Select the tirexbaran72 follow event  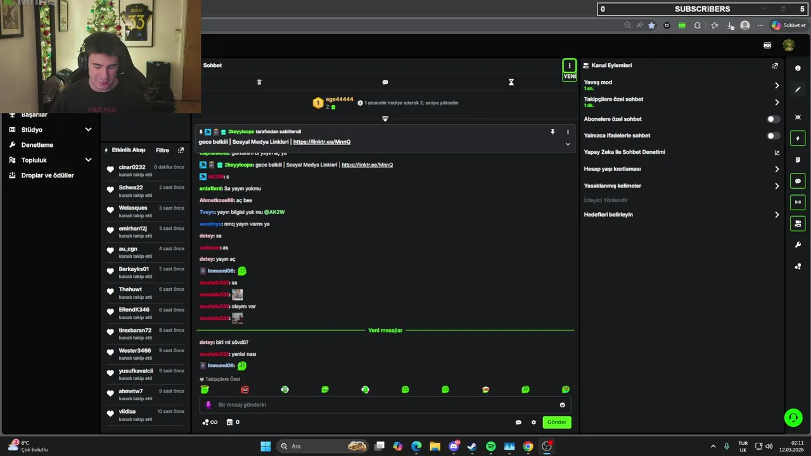[146, 334]
